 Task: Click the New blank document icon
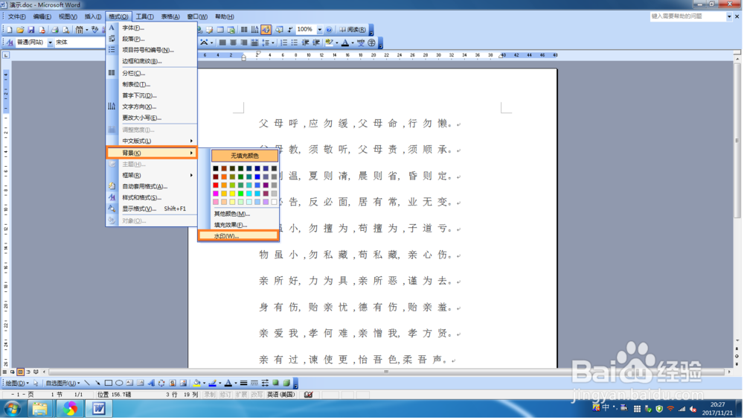coord(9,30)
